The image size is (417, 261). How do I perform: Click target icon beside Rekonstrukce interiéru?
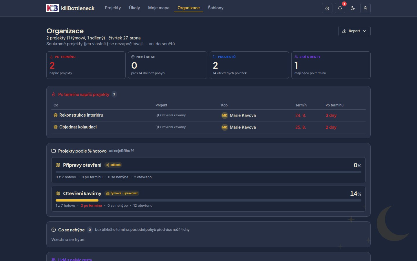point(56,115)
